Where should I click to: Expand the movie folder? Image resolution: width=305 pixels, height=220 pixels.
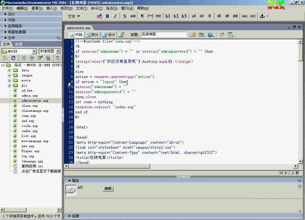coord(9,80)
